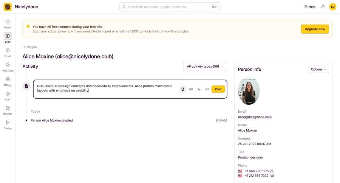The width and height of the screenshot is (340, 183).
Task: Go back to the People list
Action: coord(30,47)
